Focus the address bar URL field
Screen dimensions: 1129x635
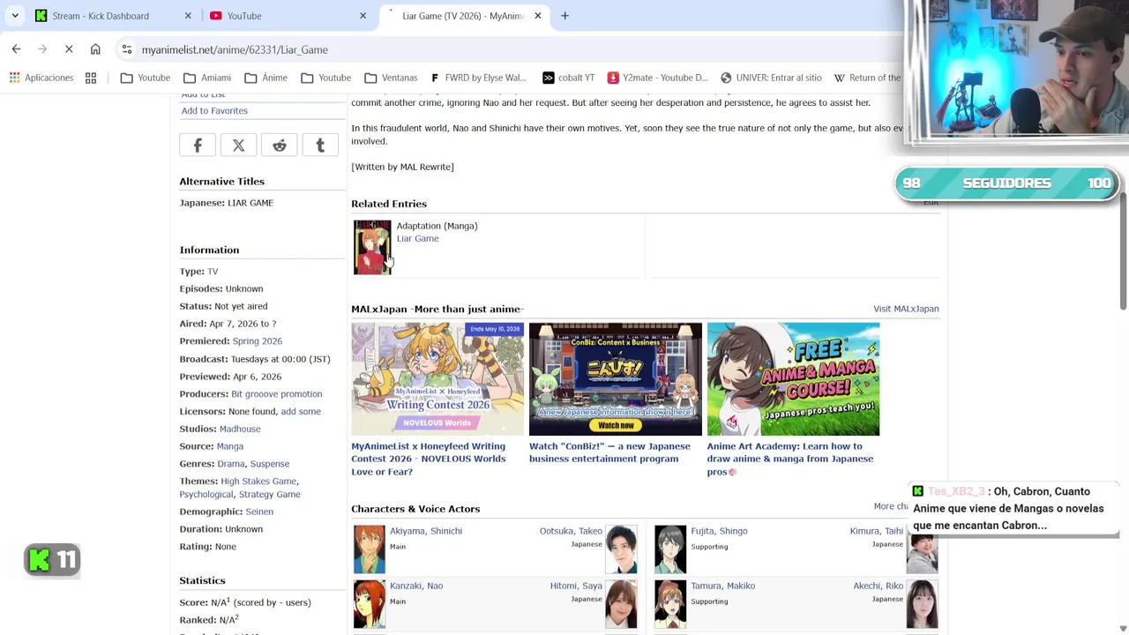pos(512,49)
